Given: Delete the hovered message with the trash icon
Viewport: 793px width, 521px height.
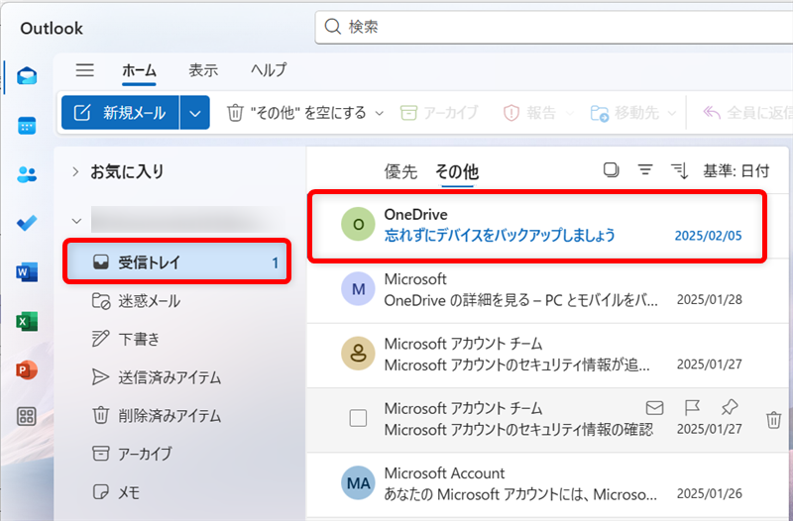Looking at the screenshot, I should (773, 420).
